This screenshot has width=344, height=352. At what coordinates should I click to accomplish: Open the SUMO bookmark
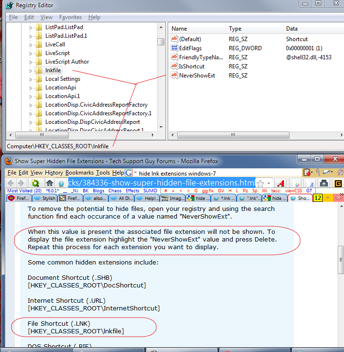click(150, 191)
